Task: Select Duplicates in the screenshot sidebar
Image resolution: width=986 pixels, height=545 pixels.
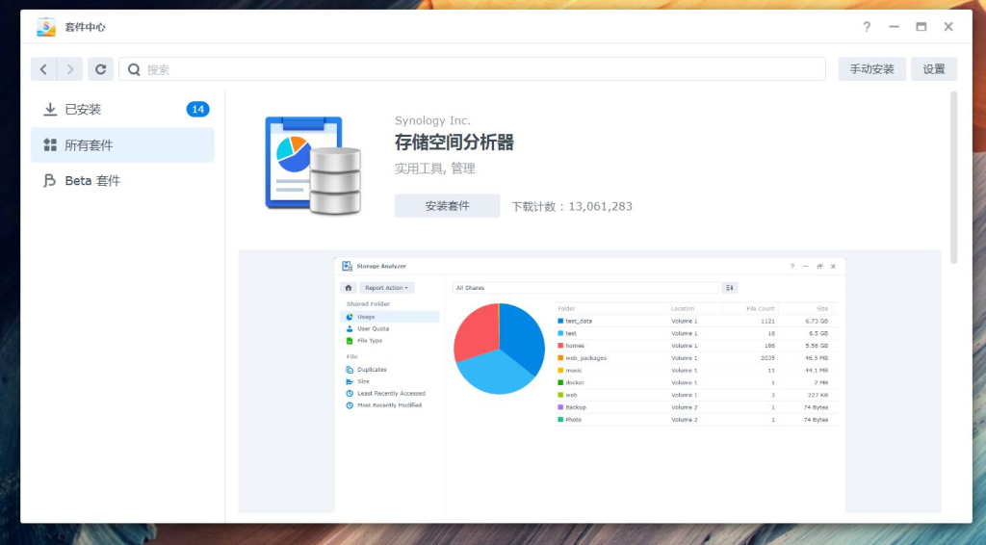Action: pyautogui.click(x=390, y=370)
